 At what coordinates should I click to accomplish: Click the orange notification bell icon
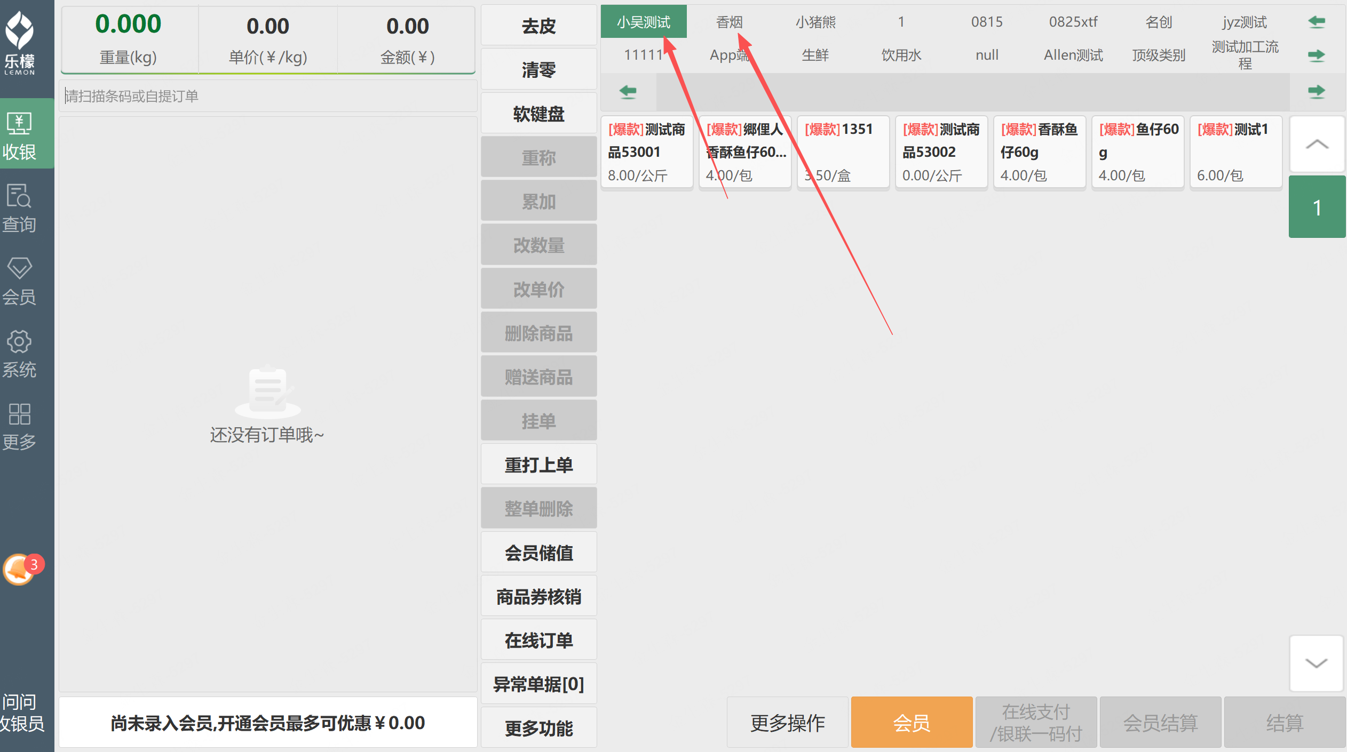pos(19,570)
